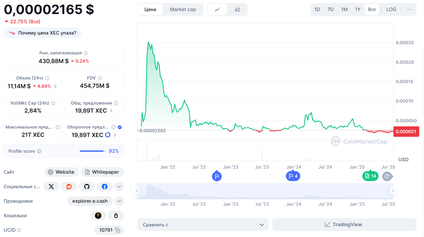Image resolution: width=424 pixels, height=237 pixels.
Task: Copy the UCID 10791 value
Action: click(118, 230)
